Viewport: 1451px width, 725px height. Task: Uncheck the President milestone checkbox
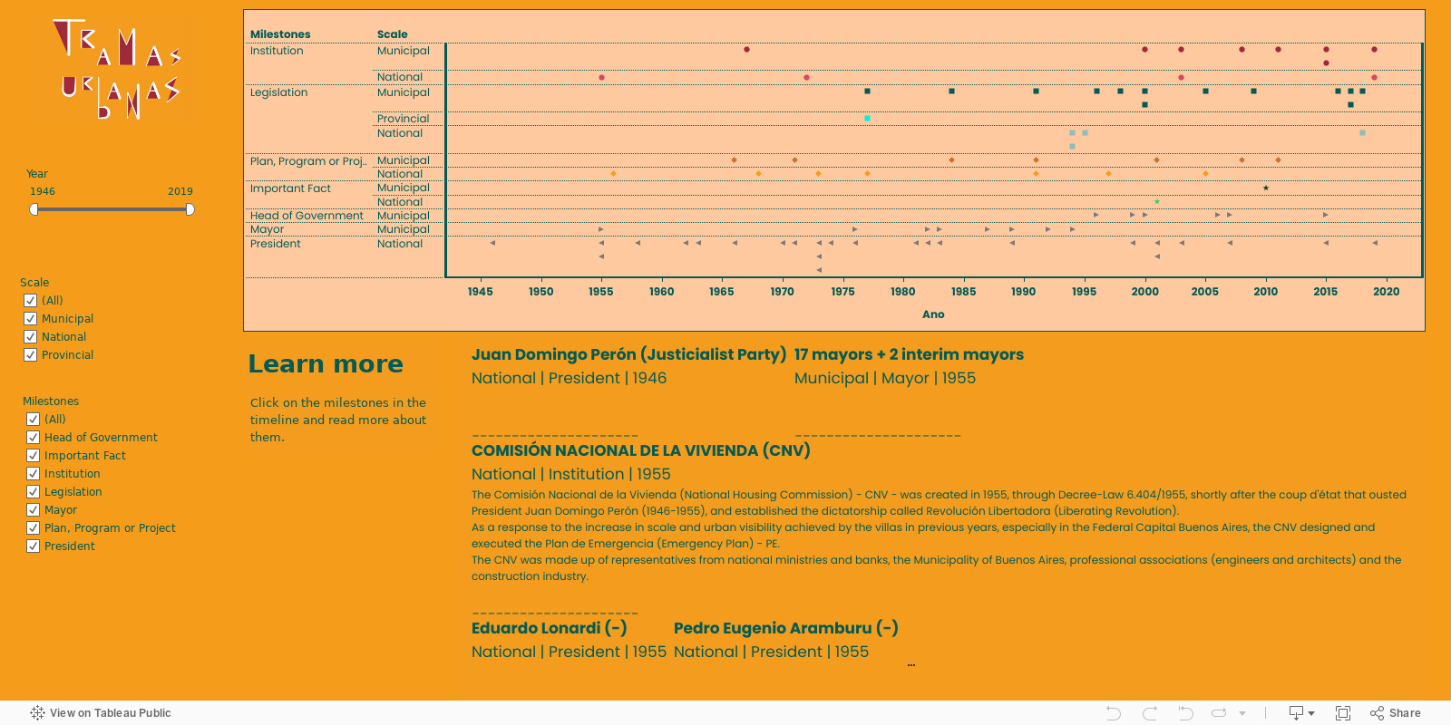click(33, 546)
